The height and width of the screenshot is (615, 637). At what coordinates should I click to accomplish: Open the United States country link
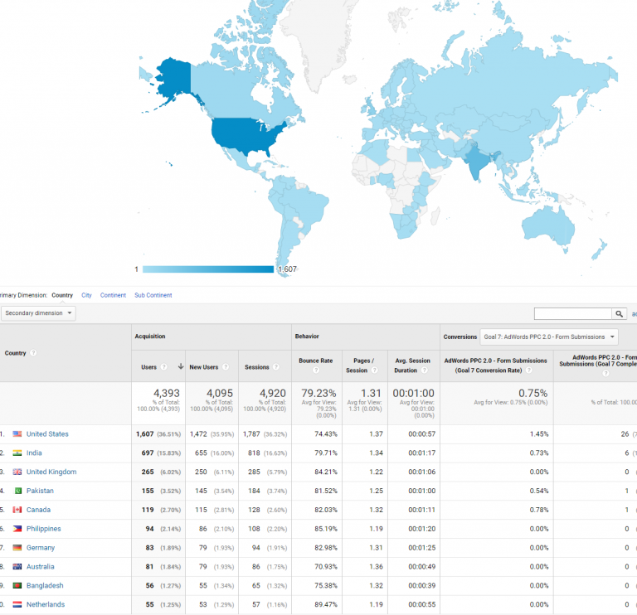pos(47,434)
